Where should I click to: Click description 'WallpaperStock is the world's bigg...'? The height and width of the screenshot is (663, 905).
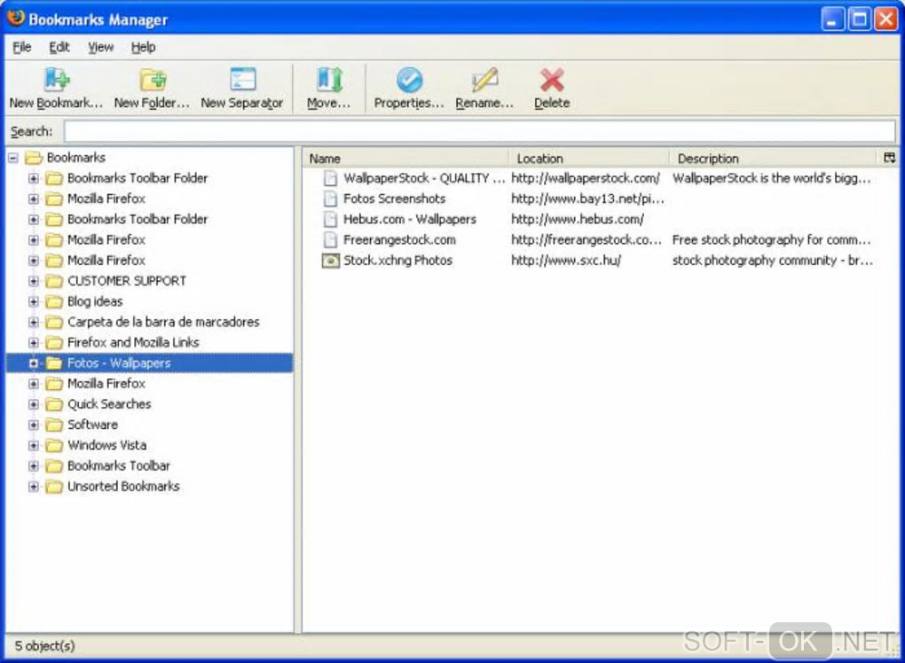[x=772, y=178]
